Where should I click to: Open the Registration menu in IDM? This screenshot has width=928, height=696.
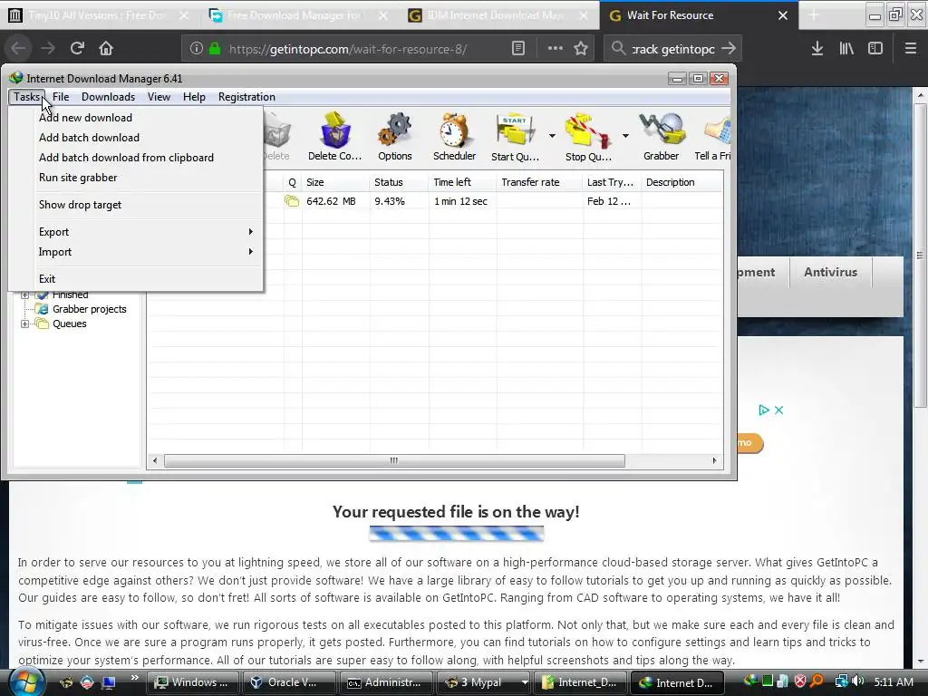(246, 96)
